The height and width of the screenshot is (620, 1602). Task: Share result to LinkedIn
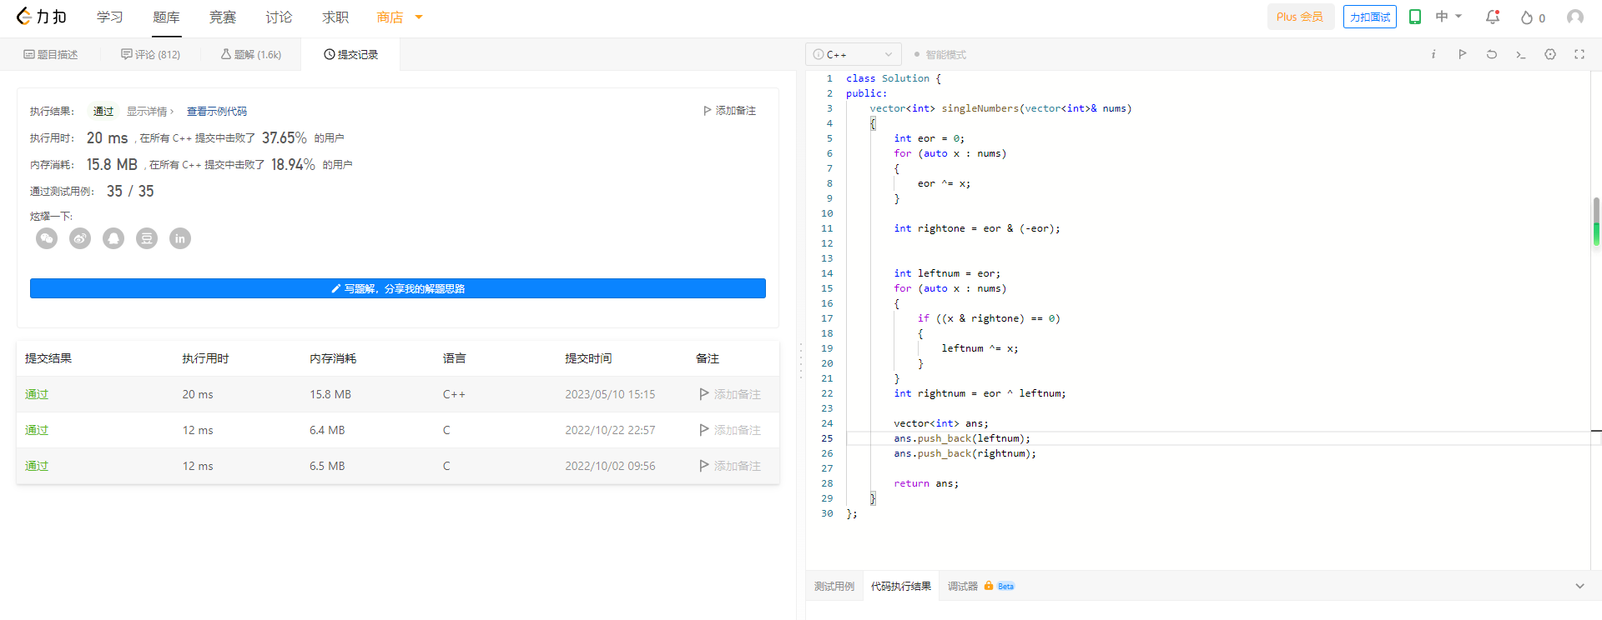click(180, 238)
